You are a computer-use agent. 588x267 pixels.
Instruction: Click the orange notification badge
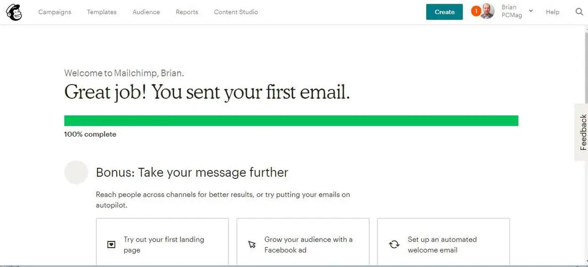pyautogui.click(x=475, y=11)
